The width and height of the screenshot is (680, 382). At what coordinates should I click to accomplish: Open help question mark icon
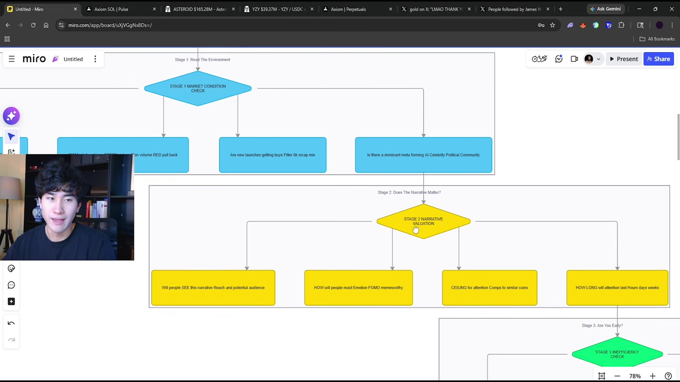pyautogui.click(x=668, y=376)
